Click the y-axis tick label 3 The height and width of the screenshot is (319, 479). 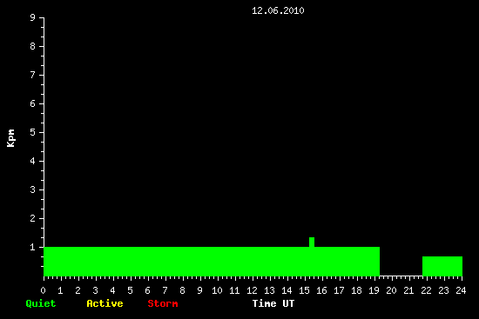pyautogui.click(x=33, y=189)
